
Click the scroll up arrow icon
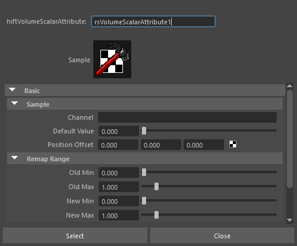coord(290,86)
